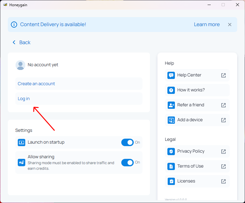The height and width of the screenshot is (203, 245).
Task: Click the Allow sharing bee icon
Action: (22, 163)
